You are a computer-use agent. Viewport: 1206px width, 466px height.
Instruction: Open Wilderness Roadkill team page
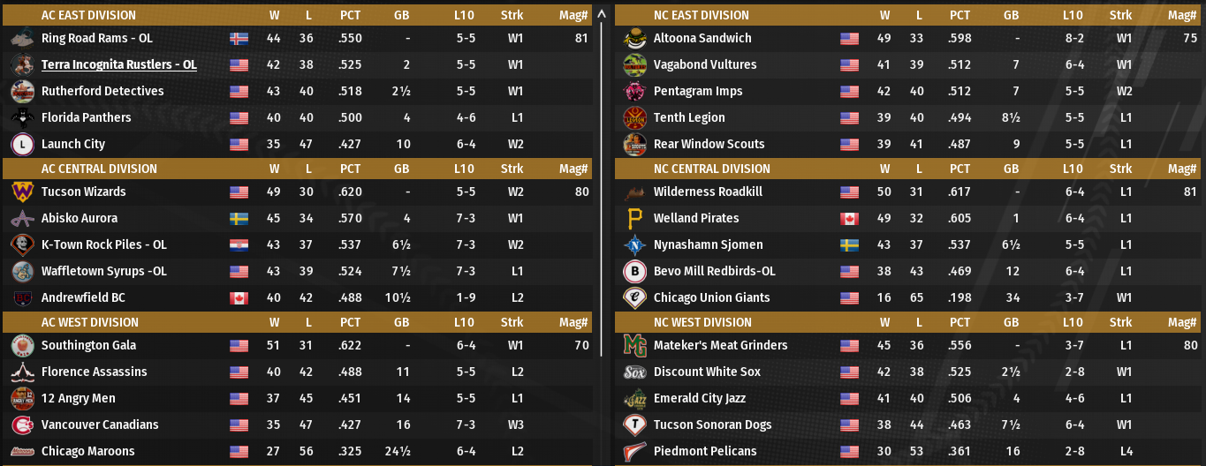point(708,192)
